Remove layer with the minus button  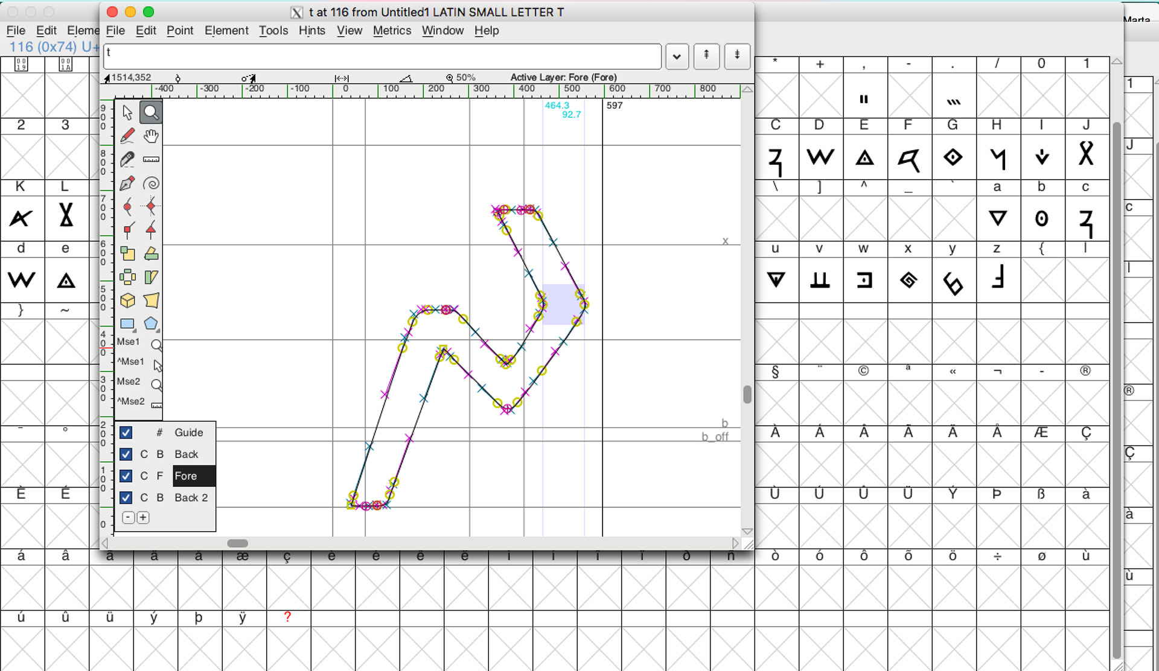click(x=128, y=518)
